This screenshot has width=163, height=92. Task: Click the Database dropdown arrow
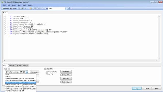tap(27, 72)
